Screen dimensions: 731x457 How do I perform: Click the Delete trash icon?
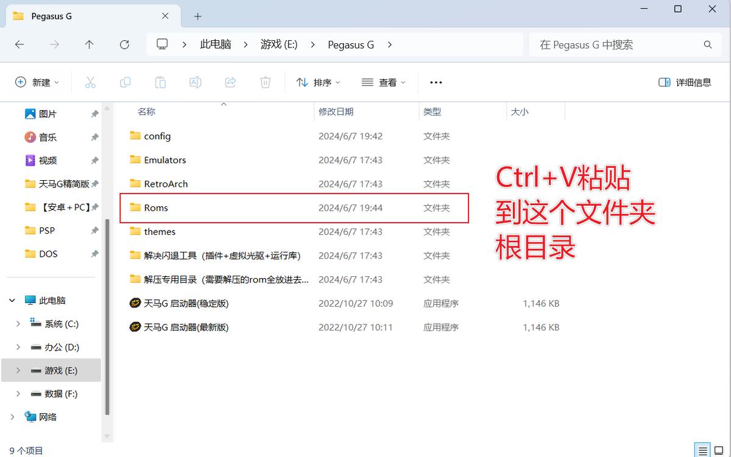pos(265,82)
